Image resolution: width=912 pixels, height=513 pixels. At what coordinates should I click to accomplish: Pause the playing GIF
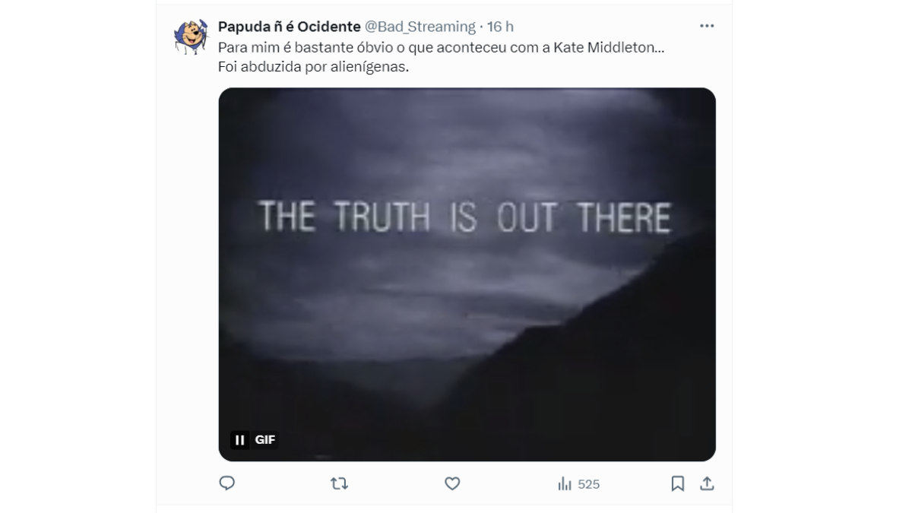[x=240, y=440]
